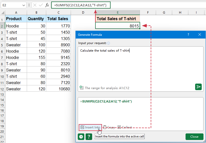Click the Select All corner triangle

(3, 13)
